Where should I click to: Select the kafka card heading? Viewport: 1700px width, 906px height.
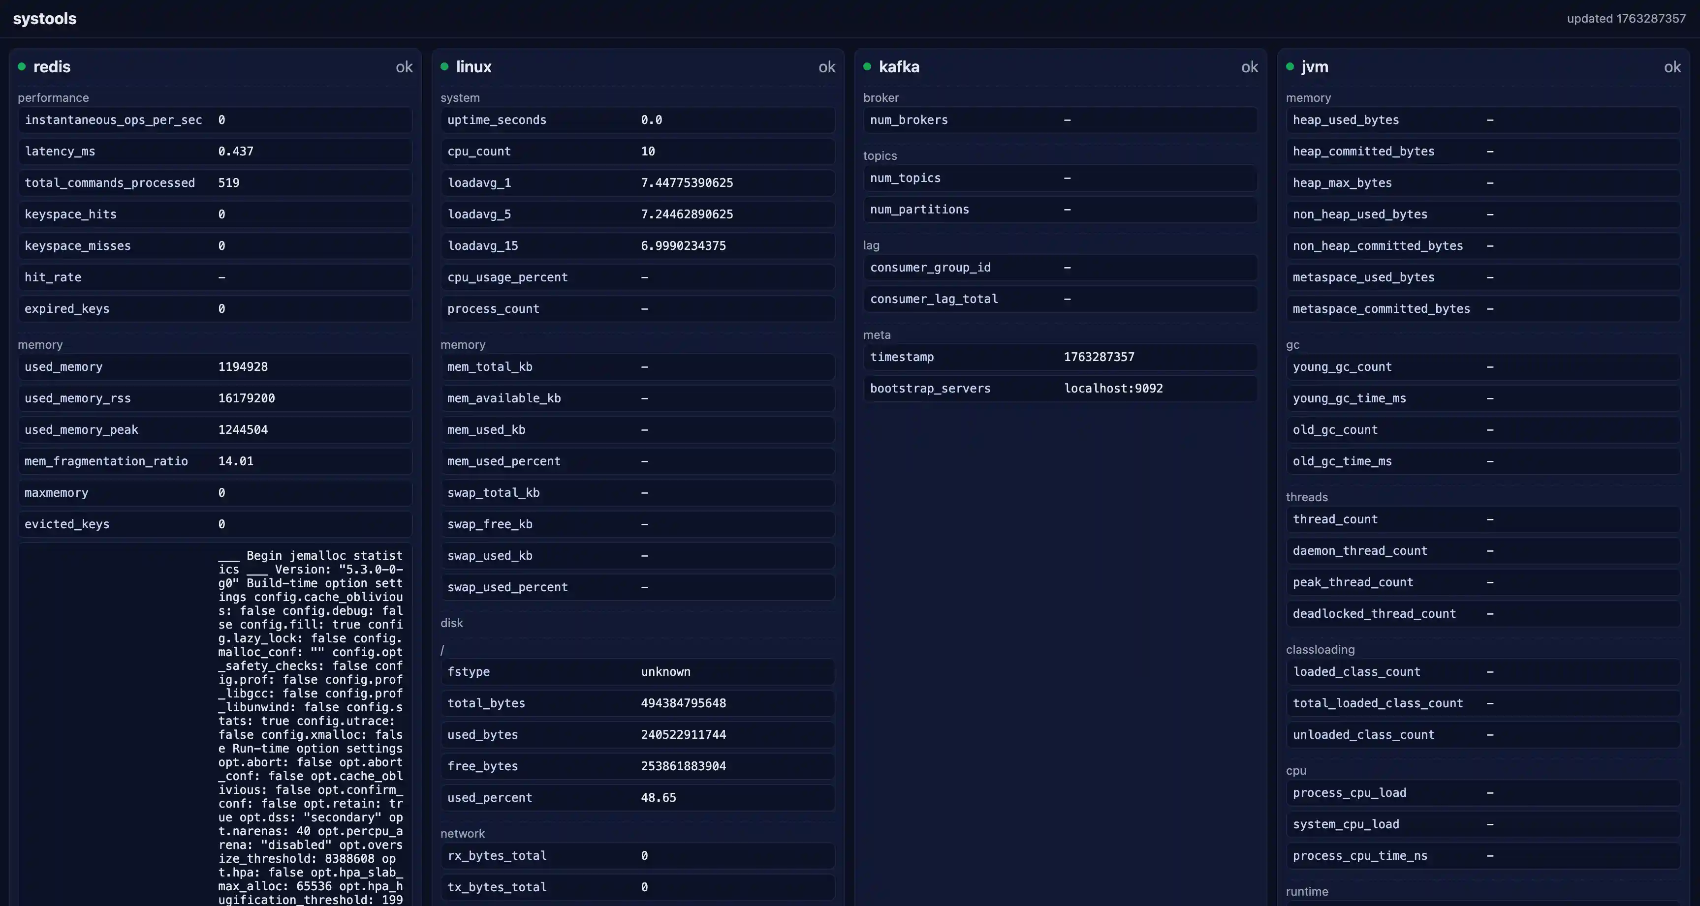[899, 66]
